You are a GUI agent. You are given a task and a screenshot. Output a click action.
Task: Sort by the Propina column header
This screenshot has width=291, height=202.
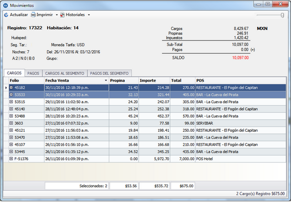tap(124, 80)
